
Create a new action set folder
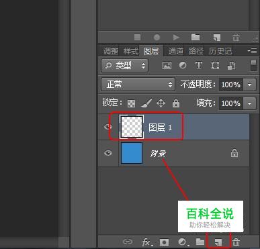[x=196, y=37]
